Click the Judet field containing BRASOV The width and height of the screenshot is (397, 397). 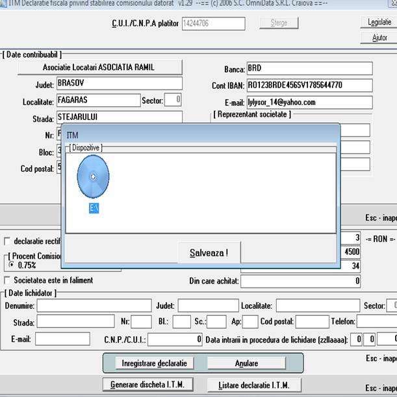pos(119,84)
